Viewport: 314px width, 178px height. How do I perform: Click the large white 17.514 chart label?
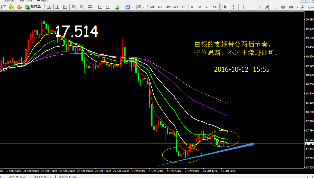click(x=76, y=31)
